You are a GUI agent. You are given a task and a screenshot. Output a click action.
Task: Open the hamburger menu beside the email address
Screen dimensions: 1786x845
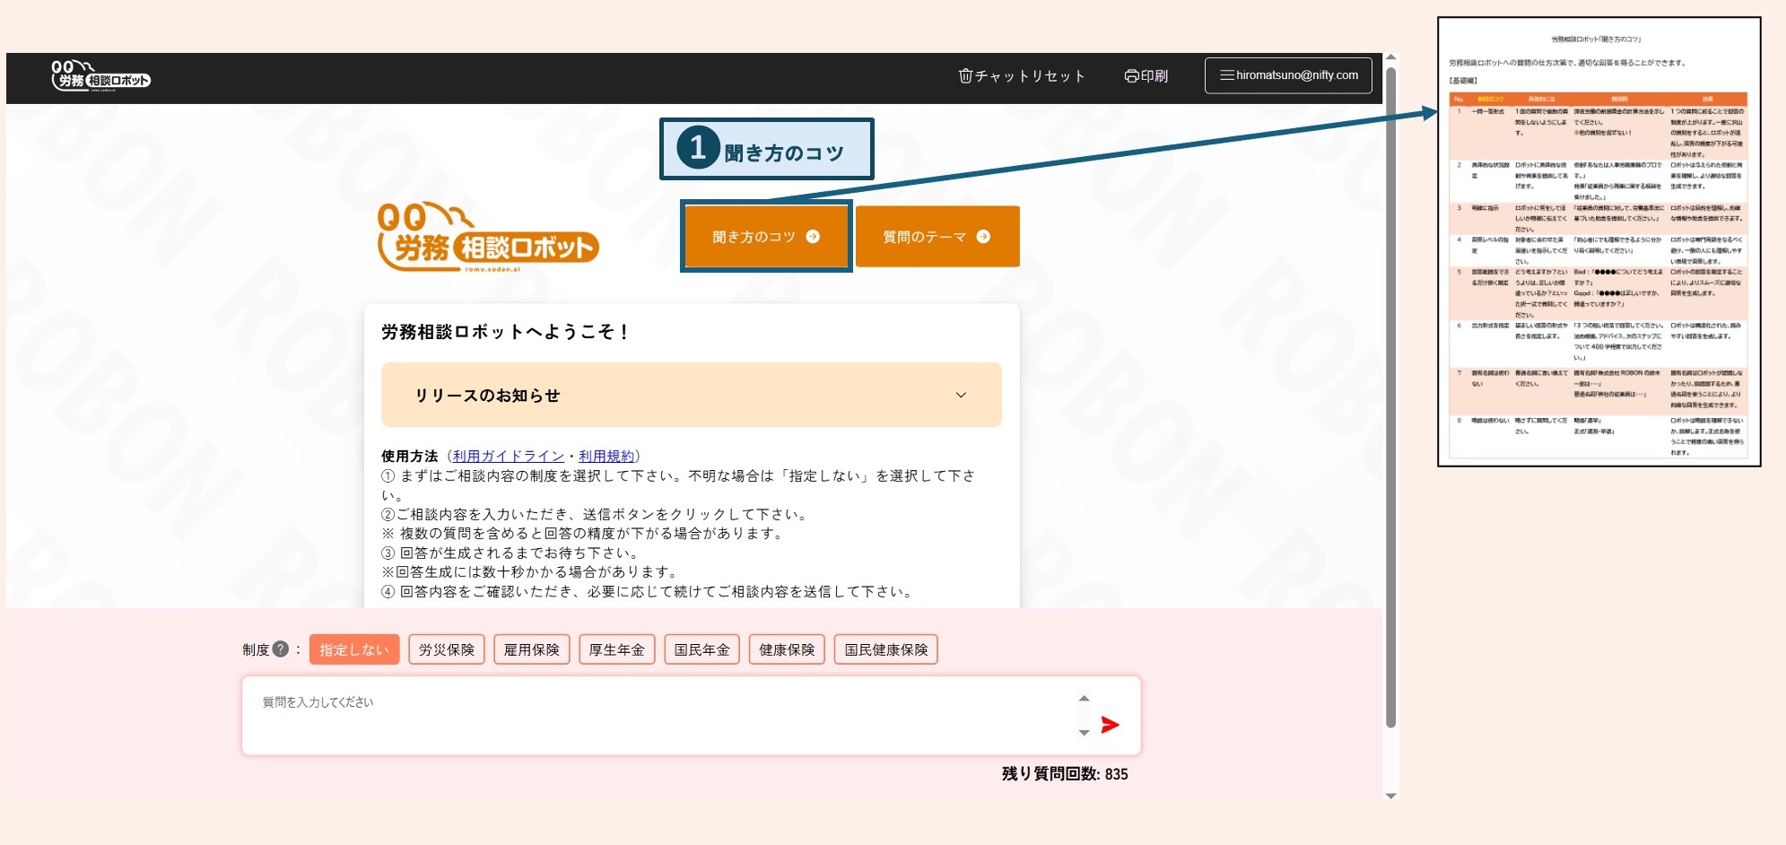tap(1225, 75)
